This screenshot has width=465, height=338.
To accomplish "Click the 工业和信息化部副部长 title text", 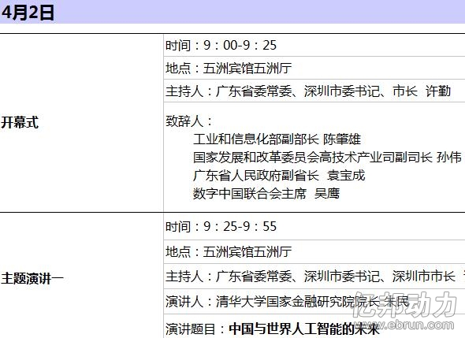I will tap(256, 139).
